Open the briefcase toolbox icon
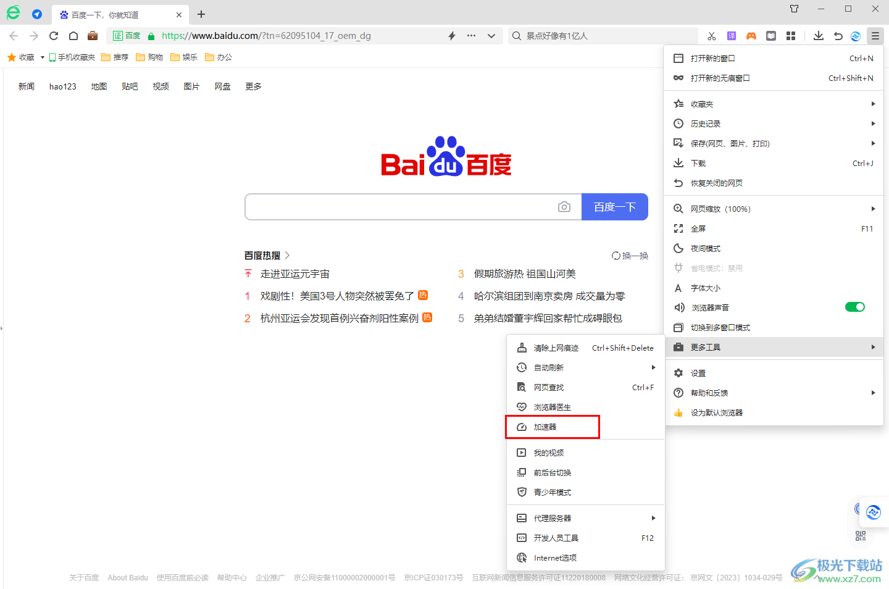Image resolution: width=889 pixels, height=589 pixels. click(93, 36)
